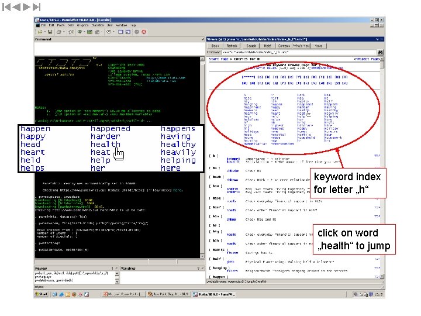
Task: Open the Window menu
Action: click(122, 25)
